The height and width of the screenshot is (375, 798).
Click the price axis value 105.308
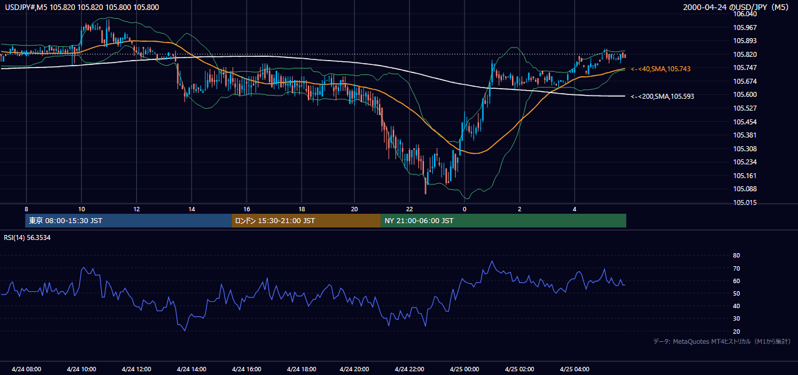click(x=745, y=149)
